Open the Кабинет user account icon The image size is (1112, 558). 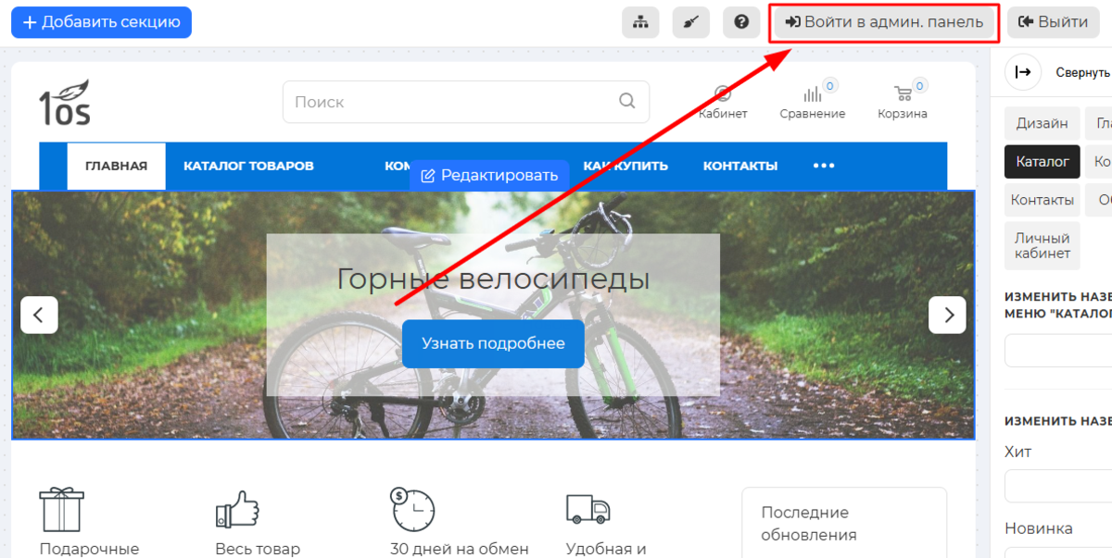point(723,94)
